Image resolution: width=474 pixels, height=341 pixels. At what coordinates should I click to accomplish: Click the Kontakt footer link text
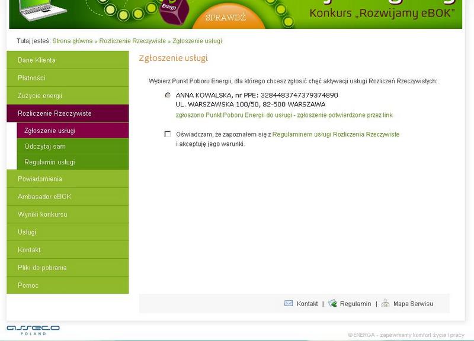click(307, 304)
